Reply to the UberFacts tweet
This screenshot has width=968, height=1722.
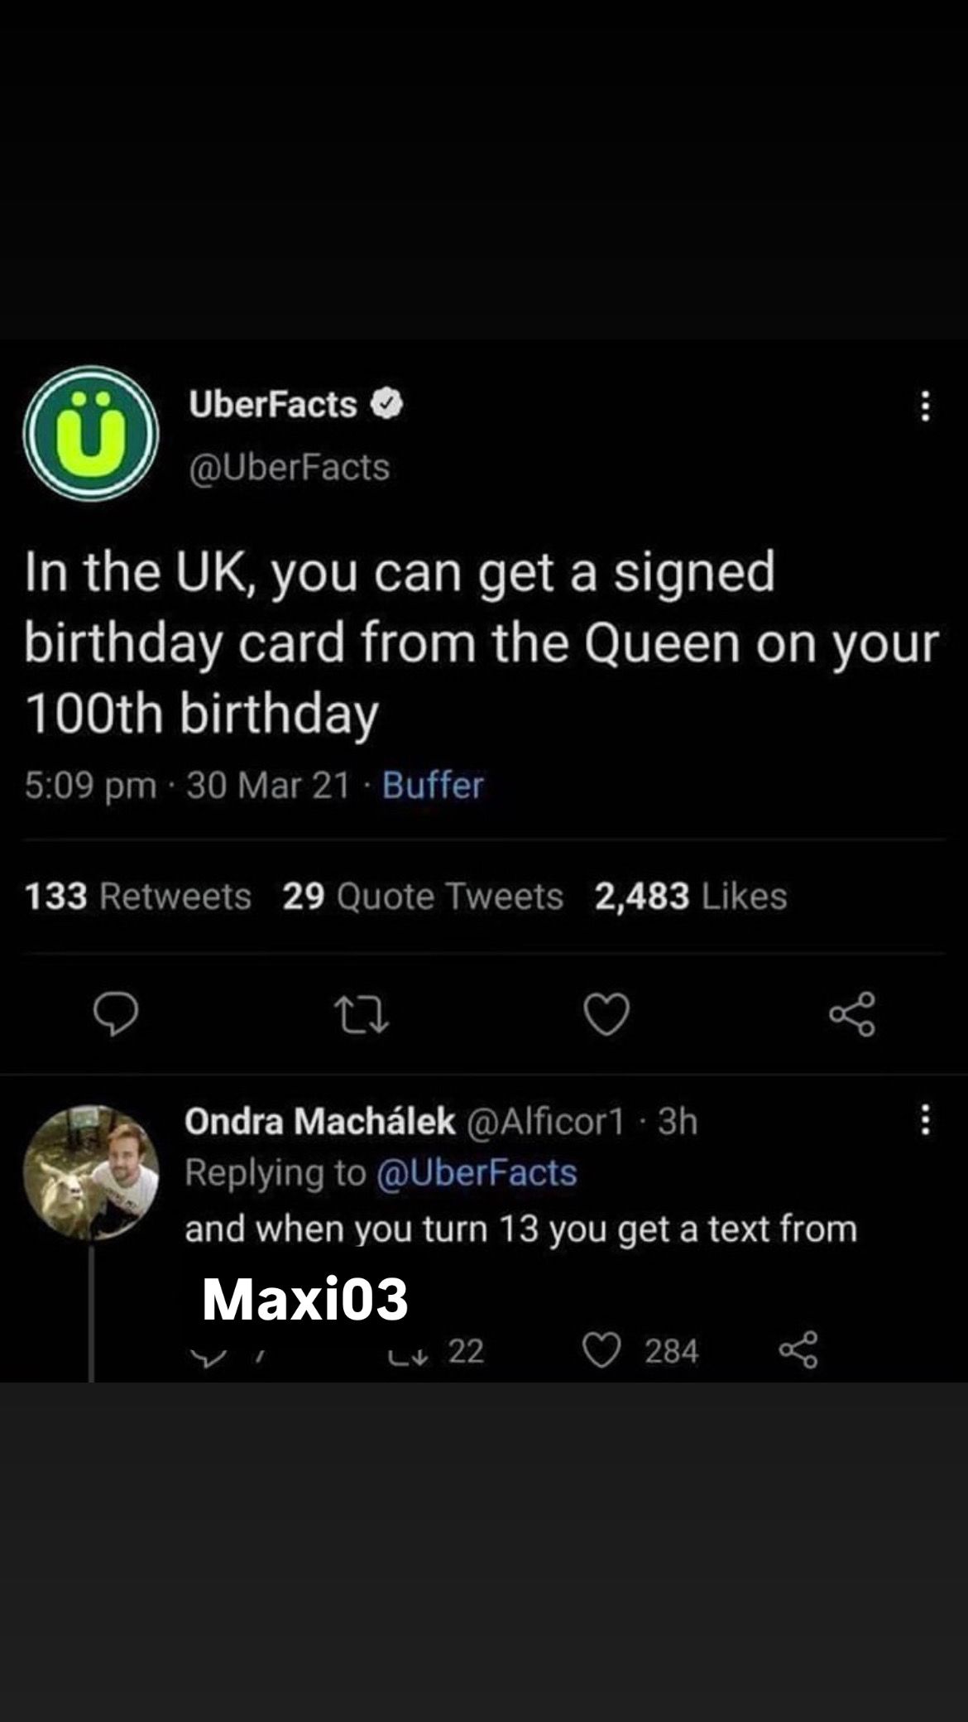point(115,1013)
